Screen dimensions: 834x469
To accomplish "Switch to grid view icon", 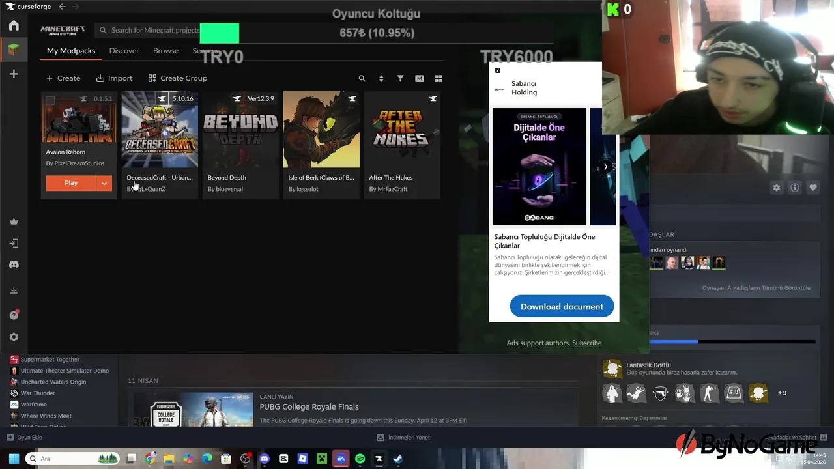I will click(439, 78).
